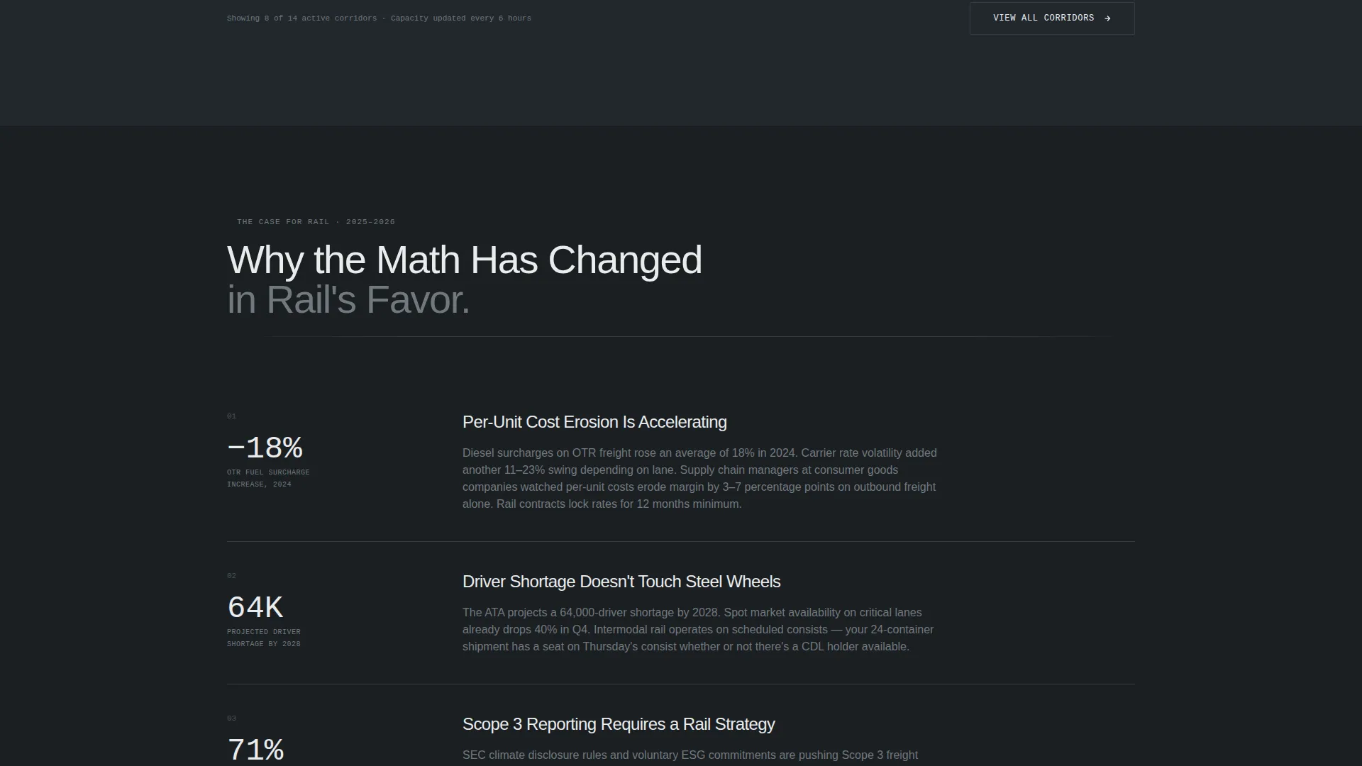The height and width of the screenshot is (766, 1362).
Task: Click the −18% statistic figure
Action: [x=265, y=448]
